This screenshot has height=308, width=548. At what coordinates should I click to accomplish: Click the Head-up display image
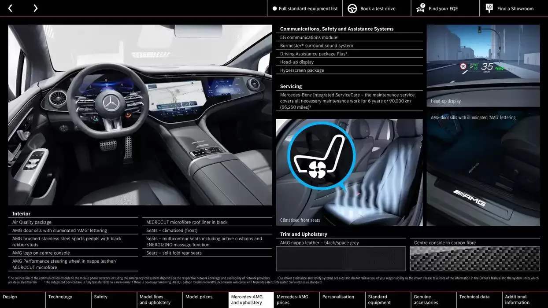tap(483, 66)
